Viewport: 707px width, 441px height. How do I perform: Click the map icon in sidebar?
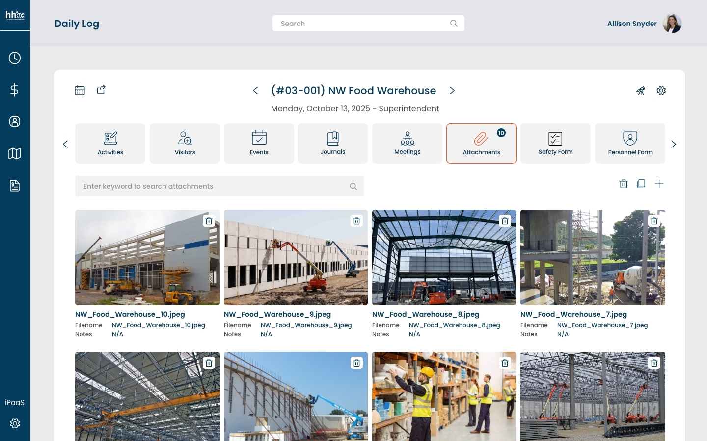click(15, 154)
